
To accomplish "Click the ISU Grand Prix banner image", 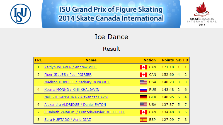I will [111, 14].
